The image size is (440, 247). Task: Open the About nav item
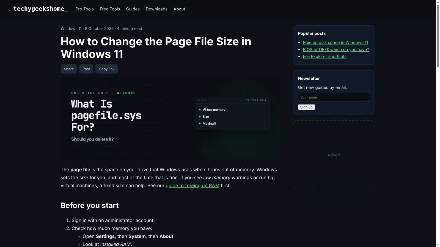tap(179, 9)
